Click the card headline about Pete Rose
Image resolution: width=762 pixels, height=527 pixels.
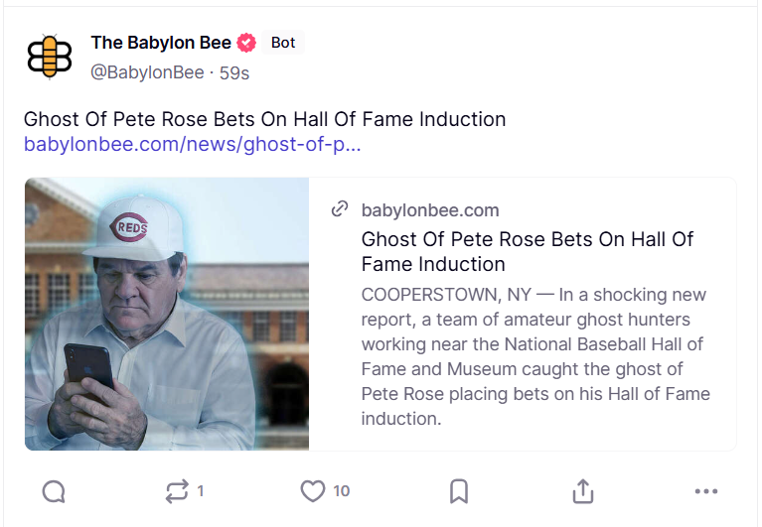click(x=527, y=251)
